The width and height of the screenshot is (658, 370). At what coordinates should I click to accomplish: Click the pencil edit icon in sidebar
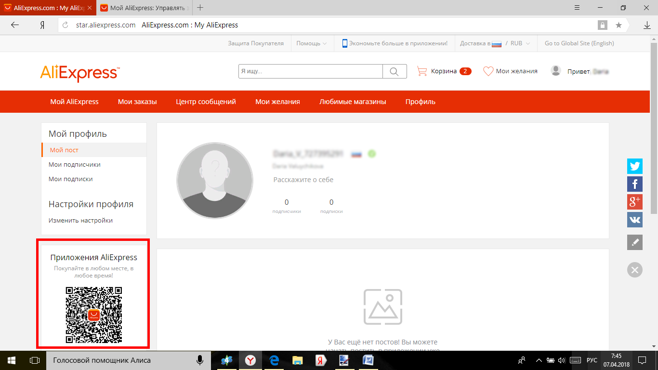[634, 242]
